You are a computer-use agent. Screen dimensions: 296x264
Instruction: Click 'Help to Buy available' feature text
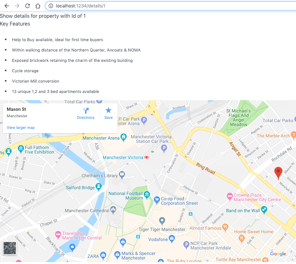[58, 40]
